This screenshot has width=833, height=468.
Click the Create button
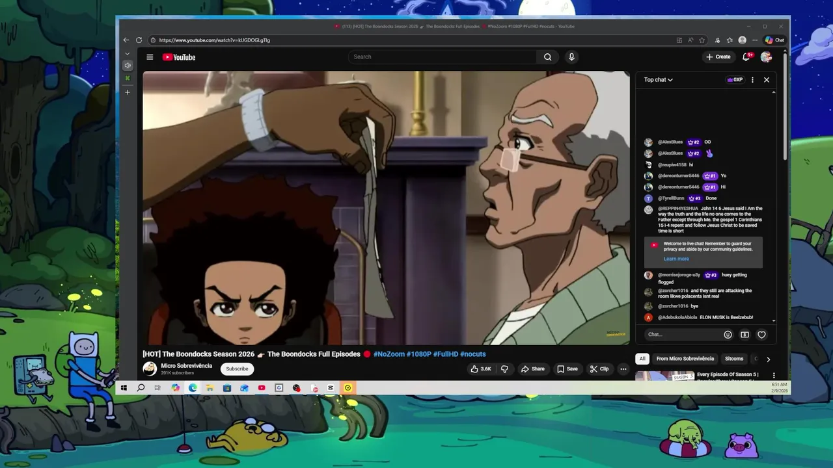(x=718, y=57)
